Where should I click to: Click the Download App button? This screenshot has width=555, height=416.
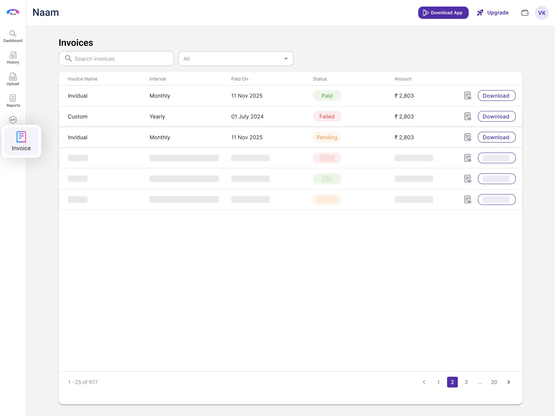443,13
